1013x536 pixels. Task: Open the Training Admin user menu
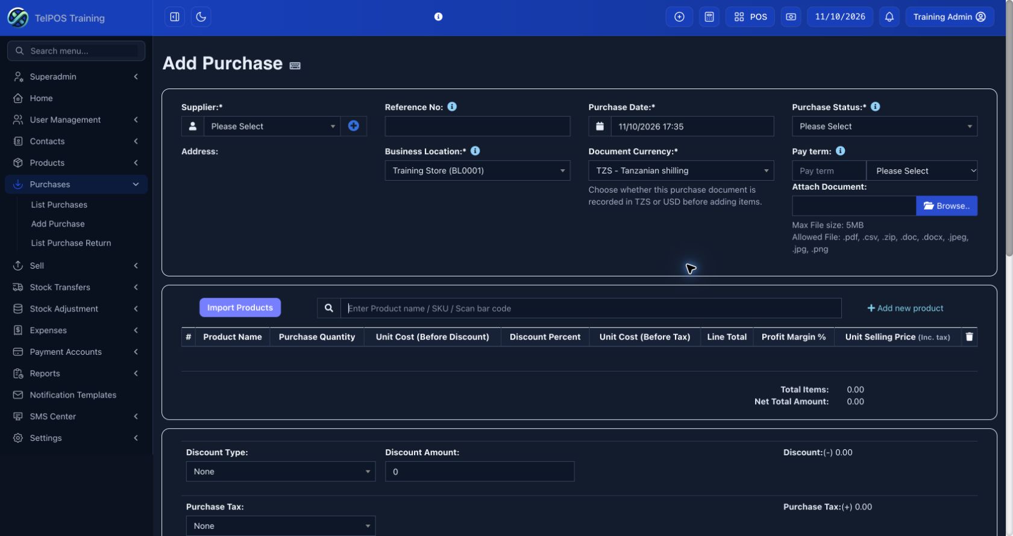[950, 17]
